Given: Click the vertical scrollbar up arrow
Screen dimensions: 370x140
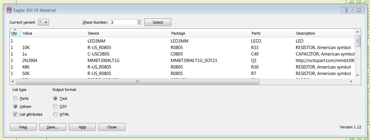Looking at the screenshot, I should [358, 32].
